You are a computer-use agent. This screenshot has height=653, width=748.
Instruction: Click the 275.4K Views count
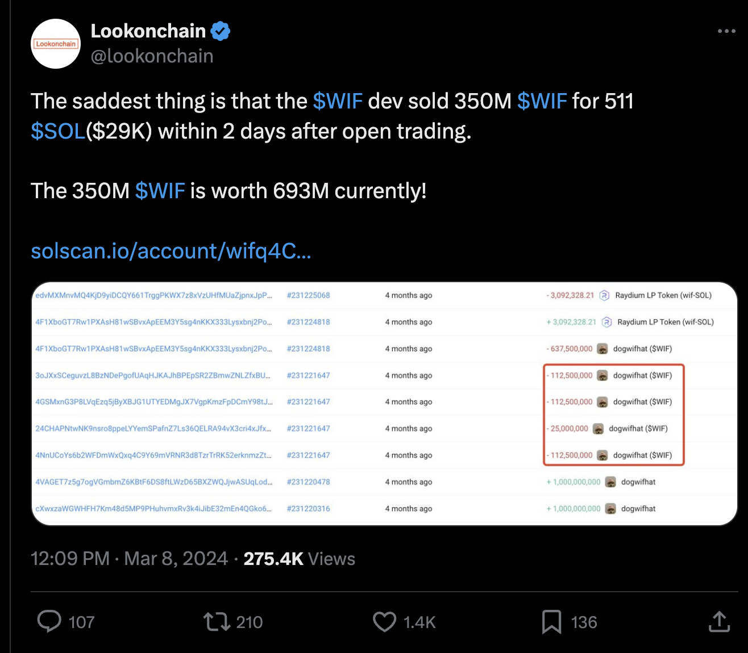pos(299,559)
